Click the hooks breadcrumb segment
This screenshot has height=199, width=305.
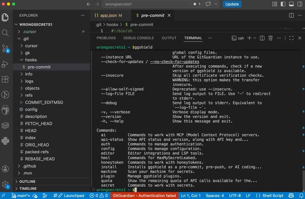point(112,24)
